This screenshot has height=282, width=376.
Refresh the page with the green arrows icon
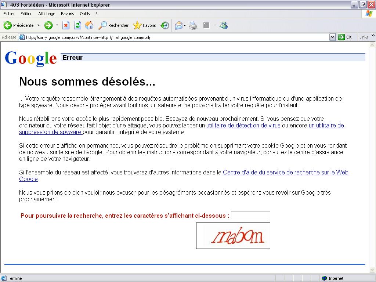(78, 25)
